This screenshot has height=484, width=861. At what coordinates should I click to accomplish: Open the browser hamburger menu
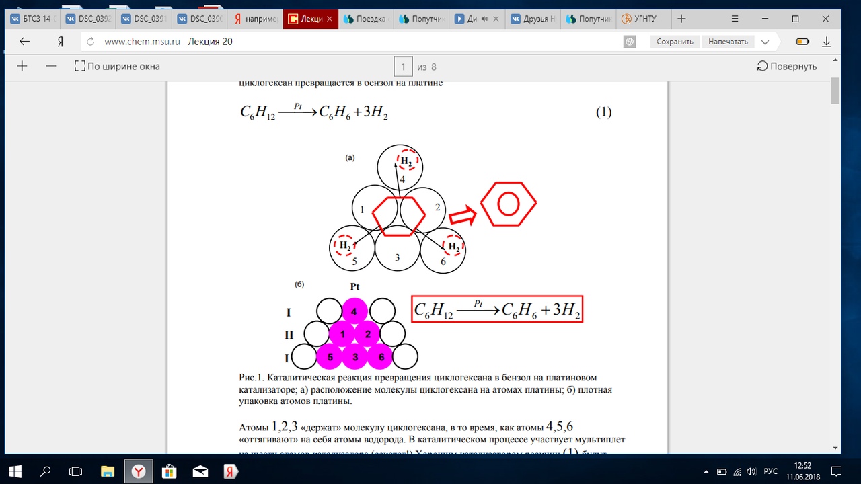point(735,19)
